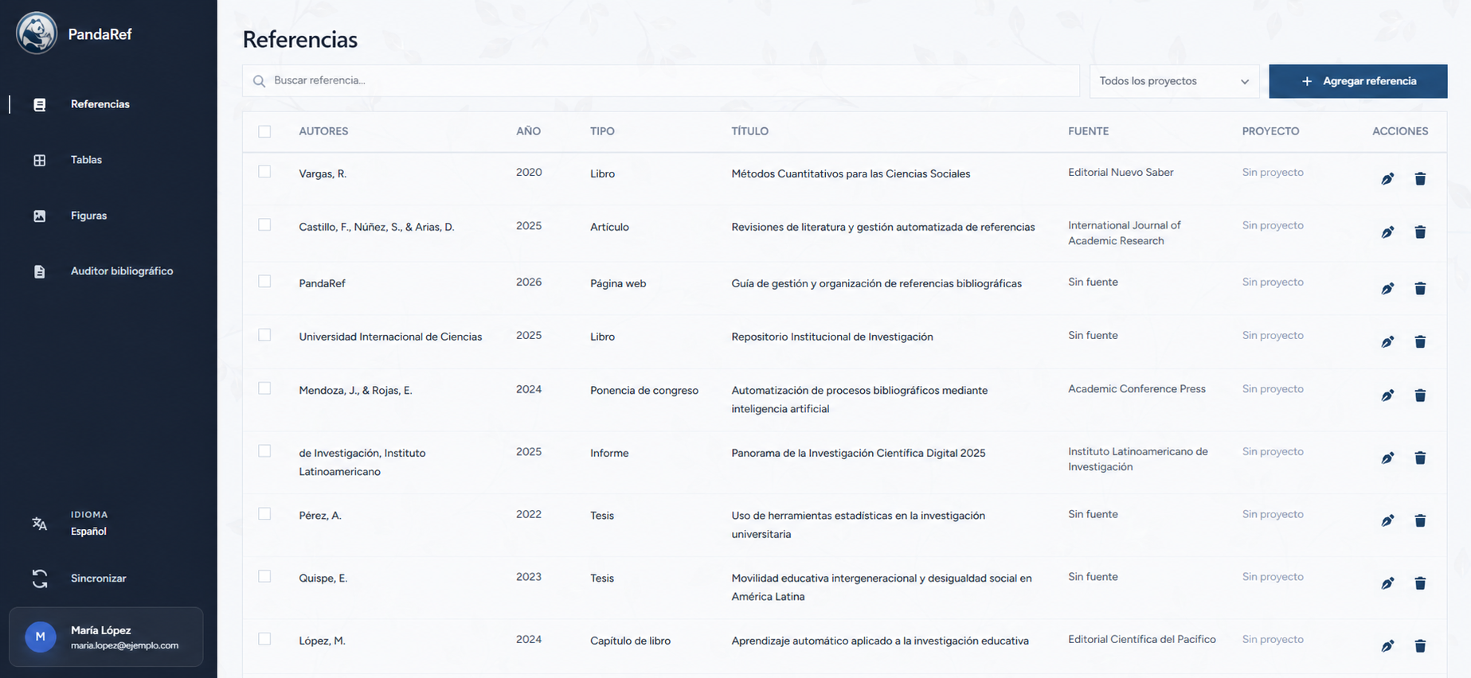Viewport: 1471px width, 678px height.
Task: Edit the Castillo, Núñez, Arias reference
Action: (1387, 232)
